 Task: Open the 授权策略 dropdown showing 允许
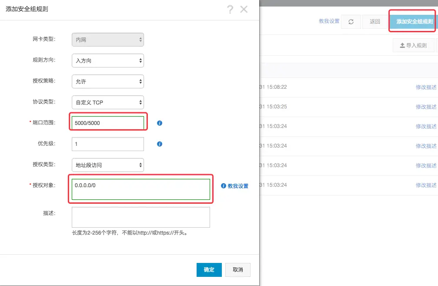[x=108, y=81]
